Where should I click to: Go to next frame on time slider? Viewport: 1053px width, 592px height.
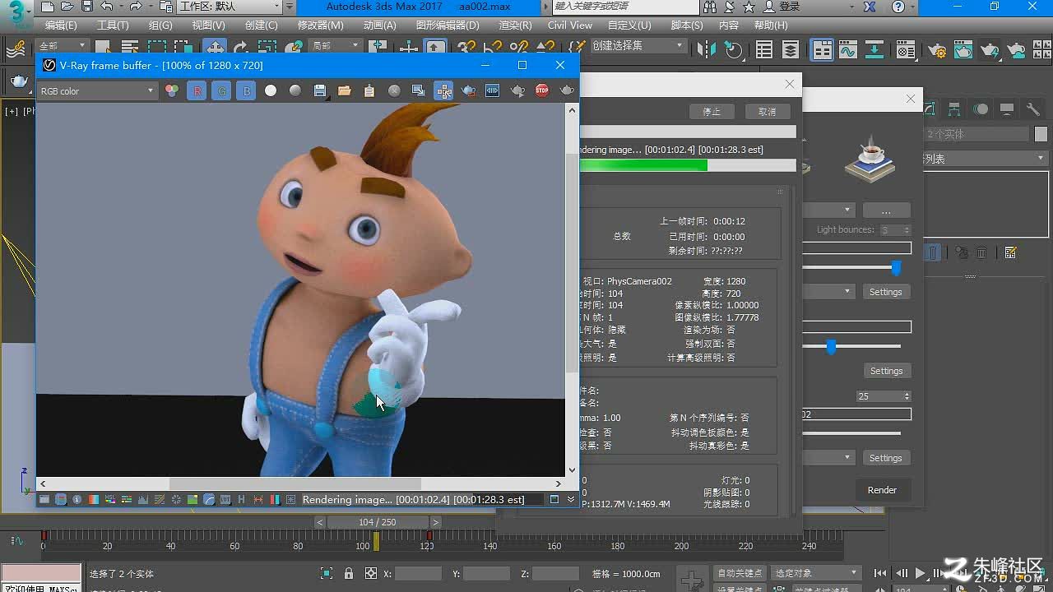[435, 522]
